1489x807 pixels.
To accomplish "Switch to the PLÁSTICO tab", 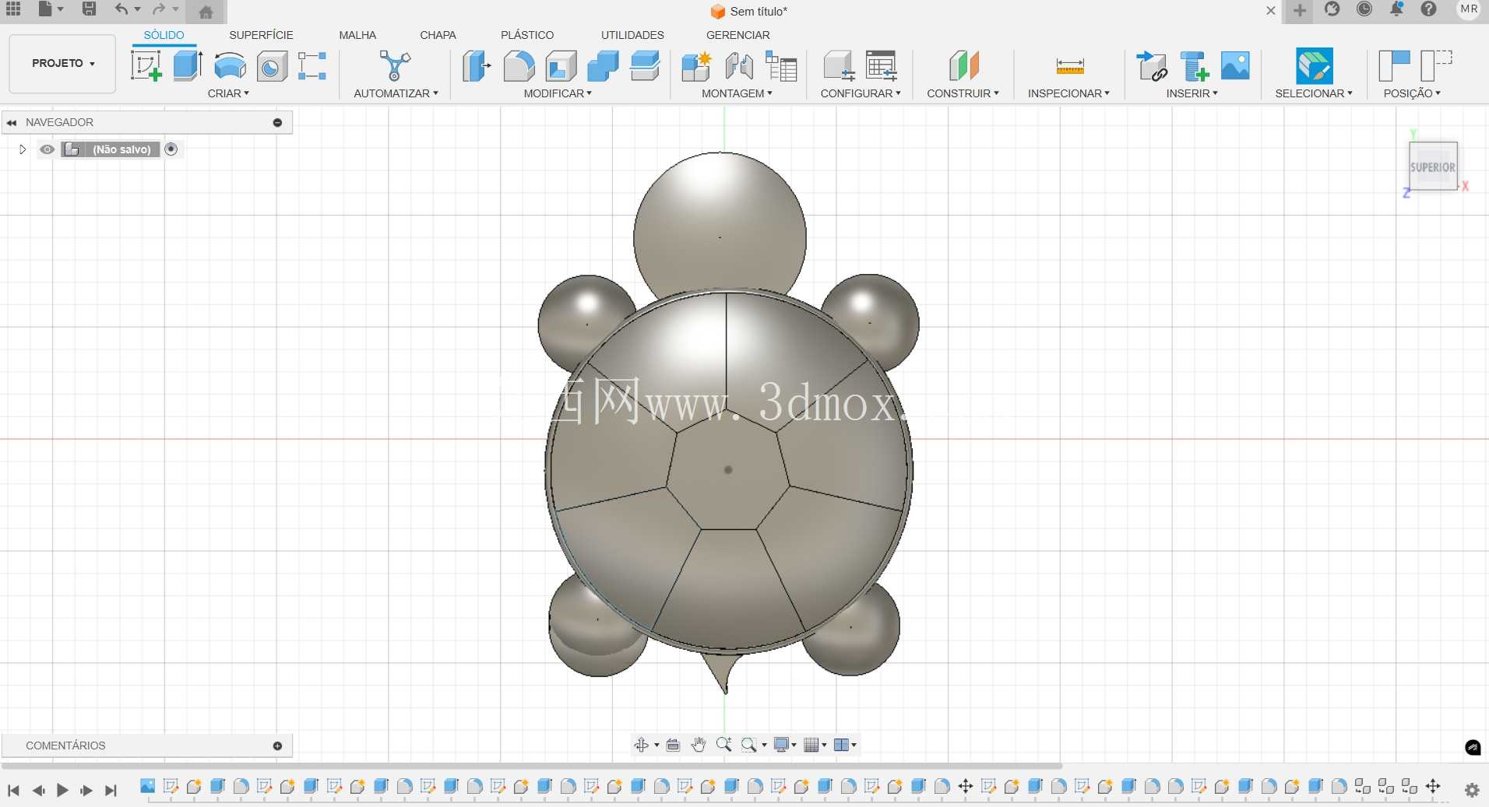I will [x=527, y=35].
